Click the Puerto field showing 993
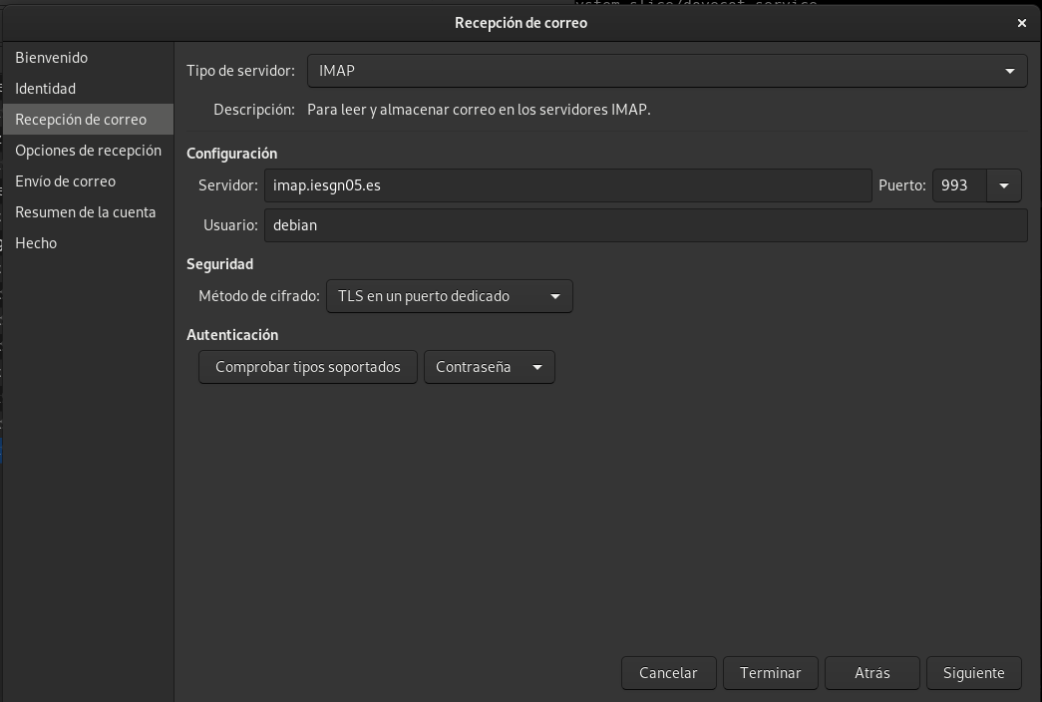Screen dimensions: 1042x702 [958, 185]
